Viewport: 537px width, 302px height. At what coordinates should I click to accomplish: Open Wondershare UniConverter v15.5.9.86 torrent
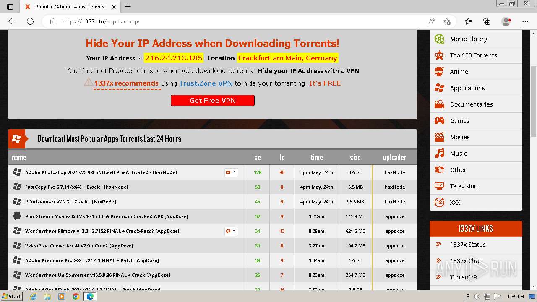coord(98,275)
